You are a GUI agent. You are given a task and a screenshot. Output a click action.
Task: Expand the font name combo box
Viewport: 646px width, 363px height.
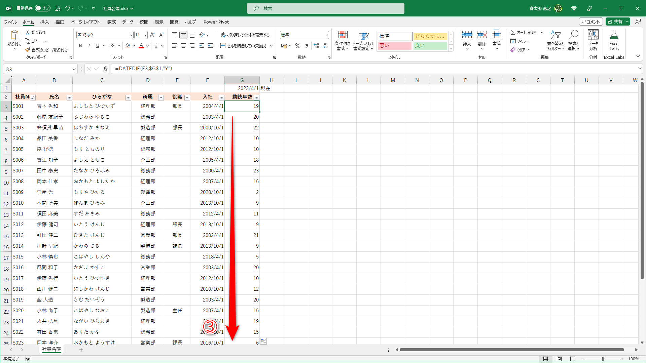pyautogui.click(x=131, y=35)
